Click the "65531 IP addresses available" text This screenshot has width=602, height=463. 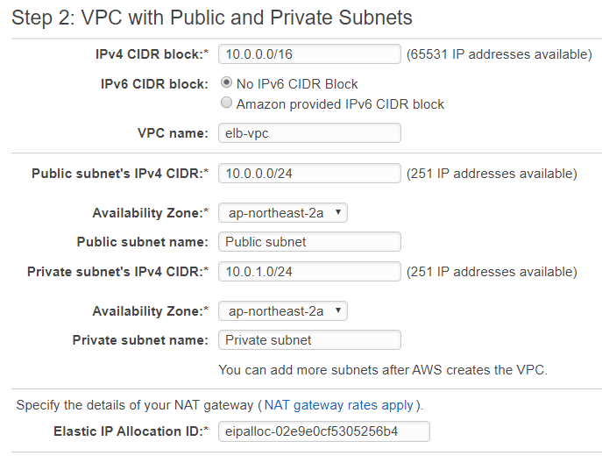(x=499, y=54)
